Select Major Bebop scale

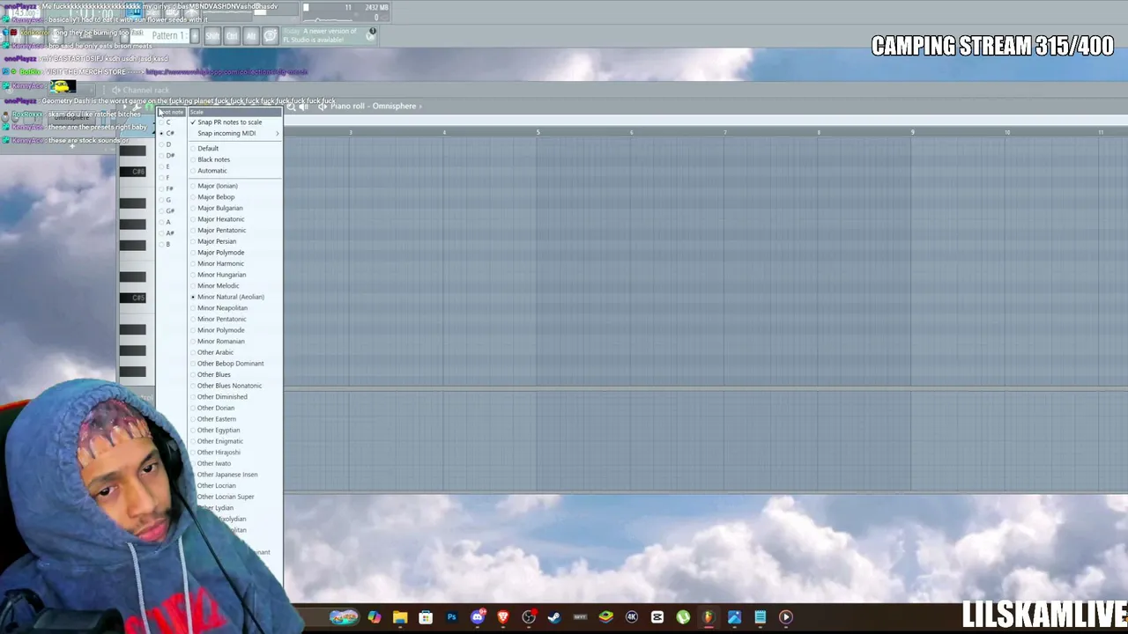pos(235,197)
